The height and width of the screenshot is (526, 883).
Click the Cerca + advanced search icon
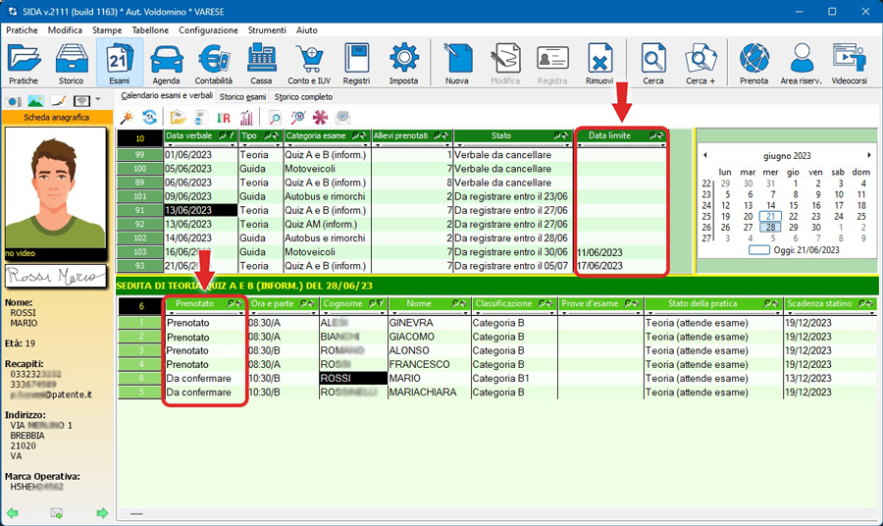point(701,63)
